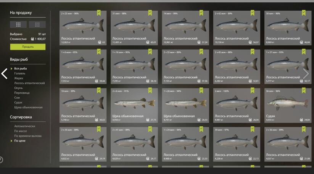The image size is (314, 174).
Task: Sort the fish by По цене
Action: (19, 141)
